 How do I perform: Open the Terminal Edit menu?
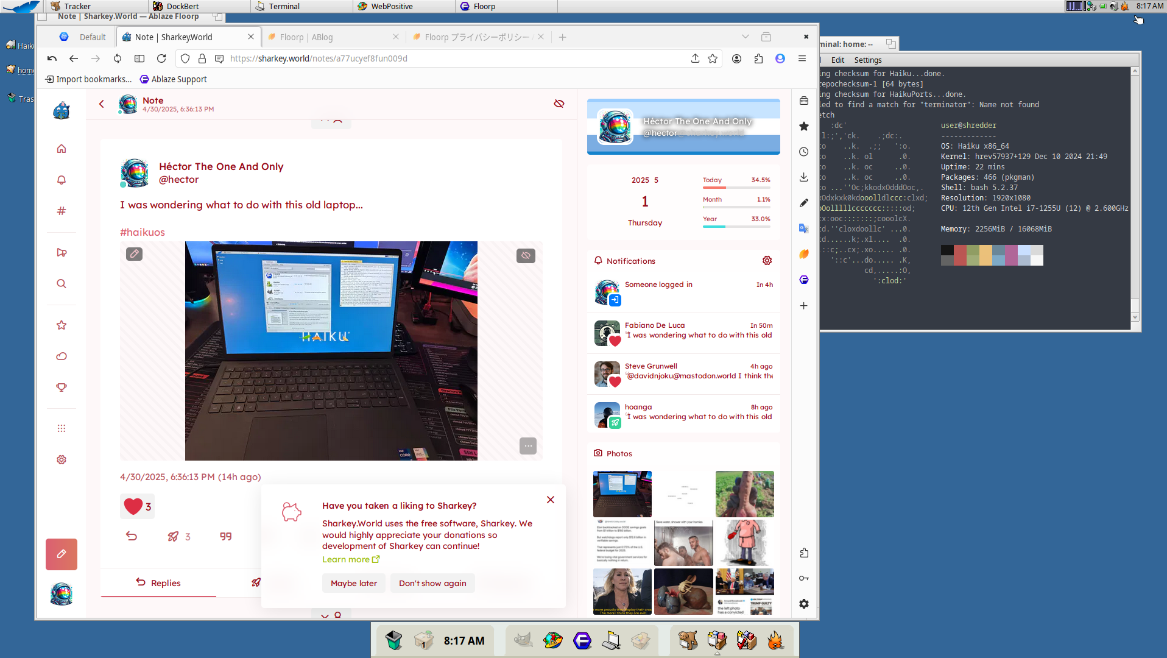coord(837,60)
